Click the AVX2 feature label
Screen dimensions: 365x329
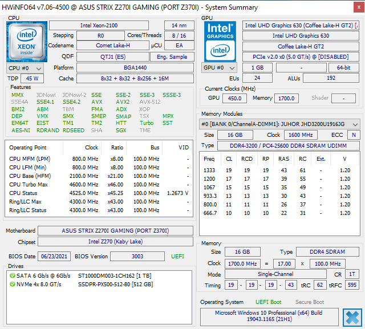tap(123, 102)
